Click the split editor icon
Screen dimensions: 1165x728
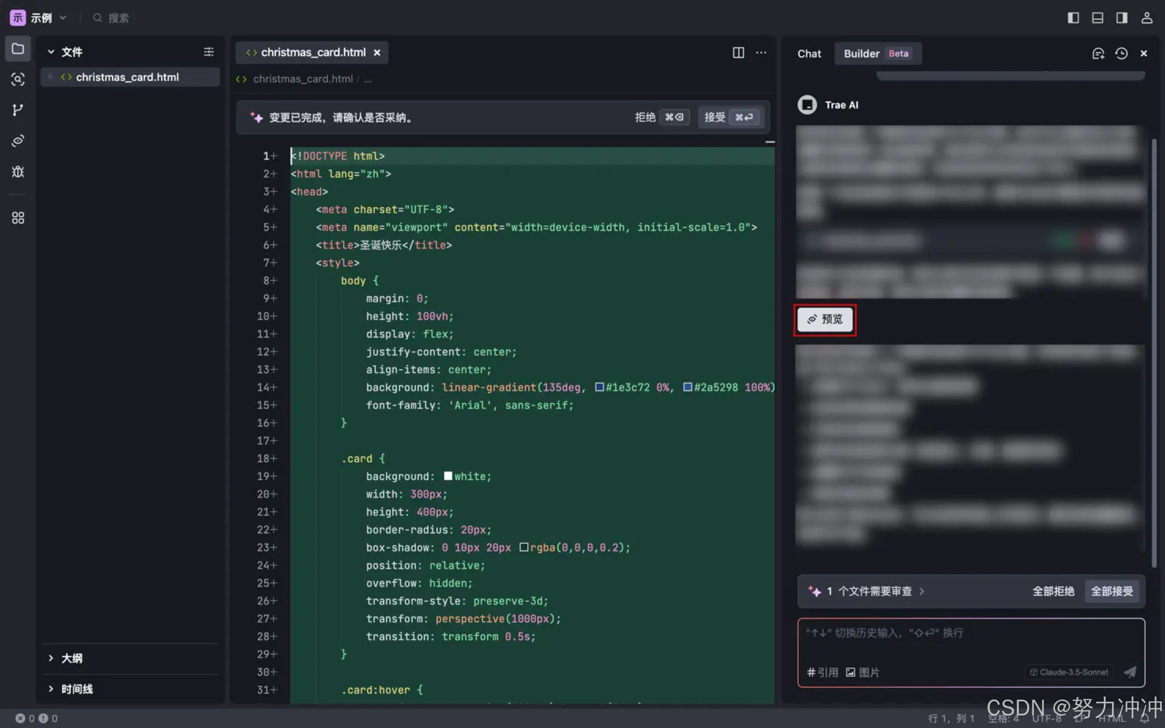738,53
